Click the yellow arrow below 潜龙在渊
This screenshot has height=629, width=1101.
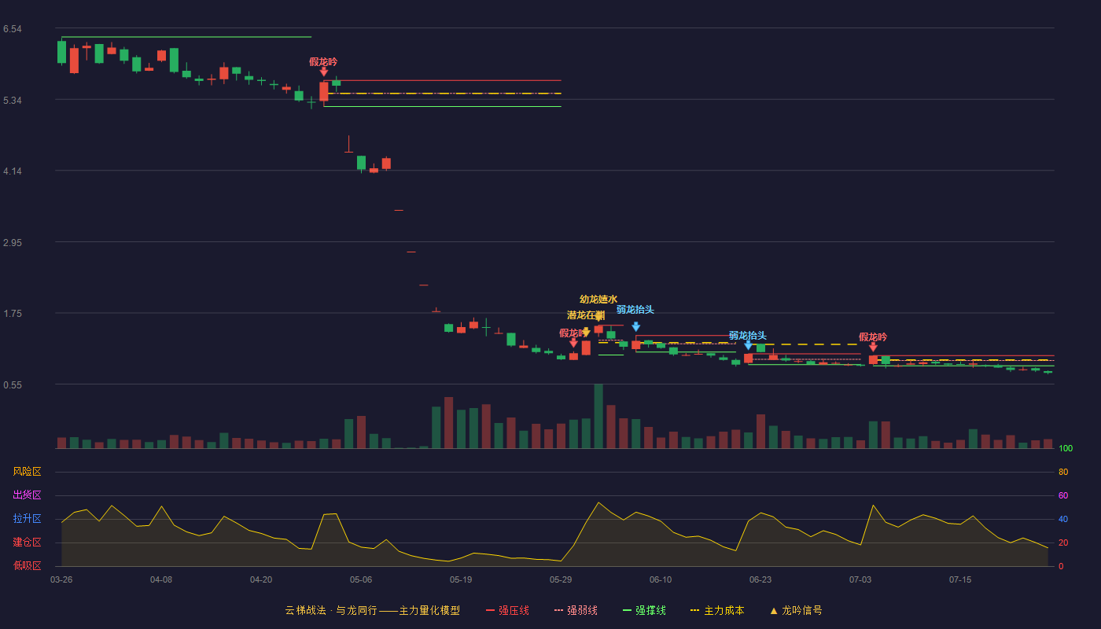[x=586, y=332]
